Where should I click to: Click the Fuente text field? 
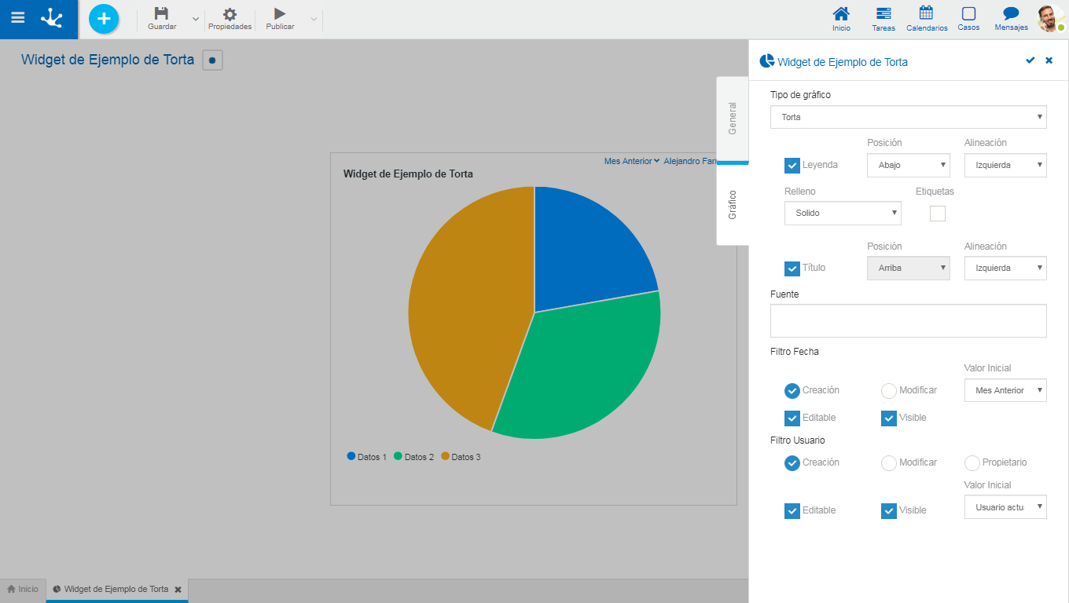pyautogui.click(x=909, y=320)
